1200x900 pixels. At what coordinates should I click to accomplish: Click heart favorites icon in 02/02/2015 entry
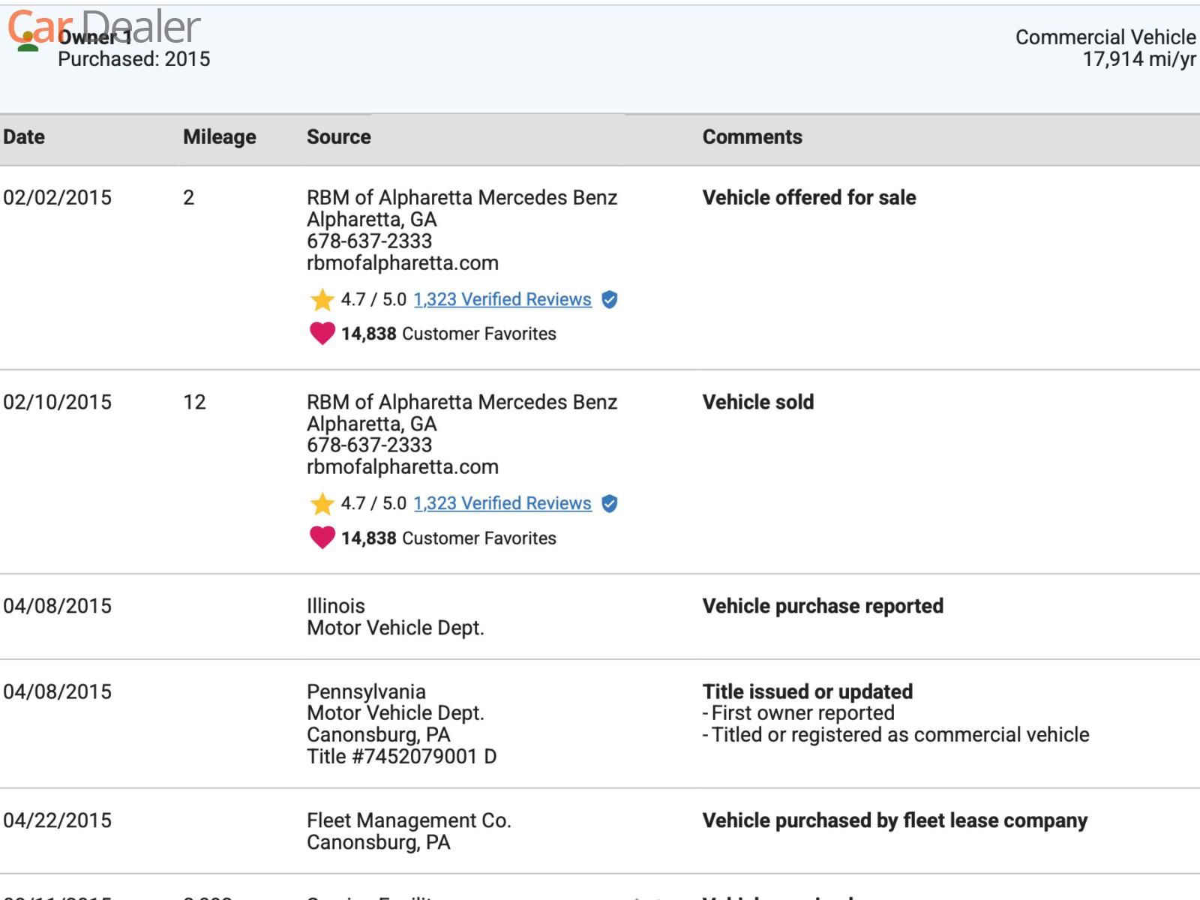322,334
